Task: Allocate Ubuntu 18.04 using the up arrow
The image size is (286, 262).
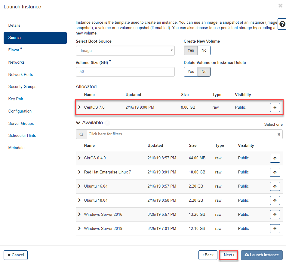Action: 275,200
